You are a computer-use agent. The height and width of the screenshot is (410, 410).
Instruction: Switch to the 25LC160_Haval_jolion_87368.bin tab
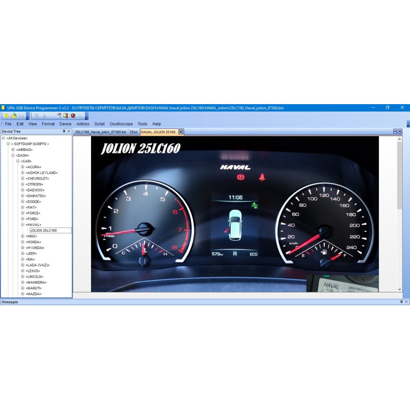coord(101,132)
